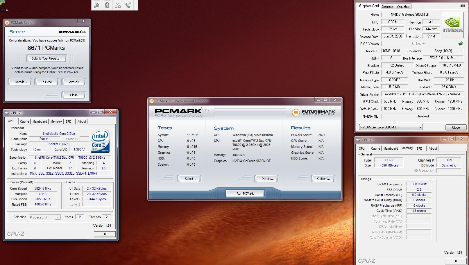Click OK in left CPU-Z window

pos(105,234)
